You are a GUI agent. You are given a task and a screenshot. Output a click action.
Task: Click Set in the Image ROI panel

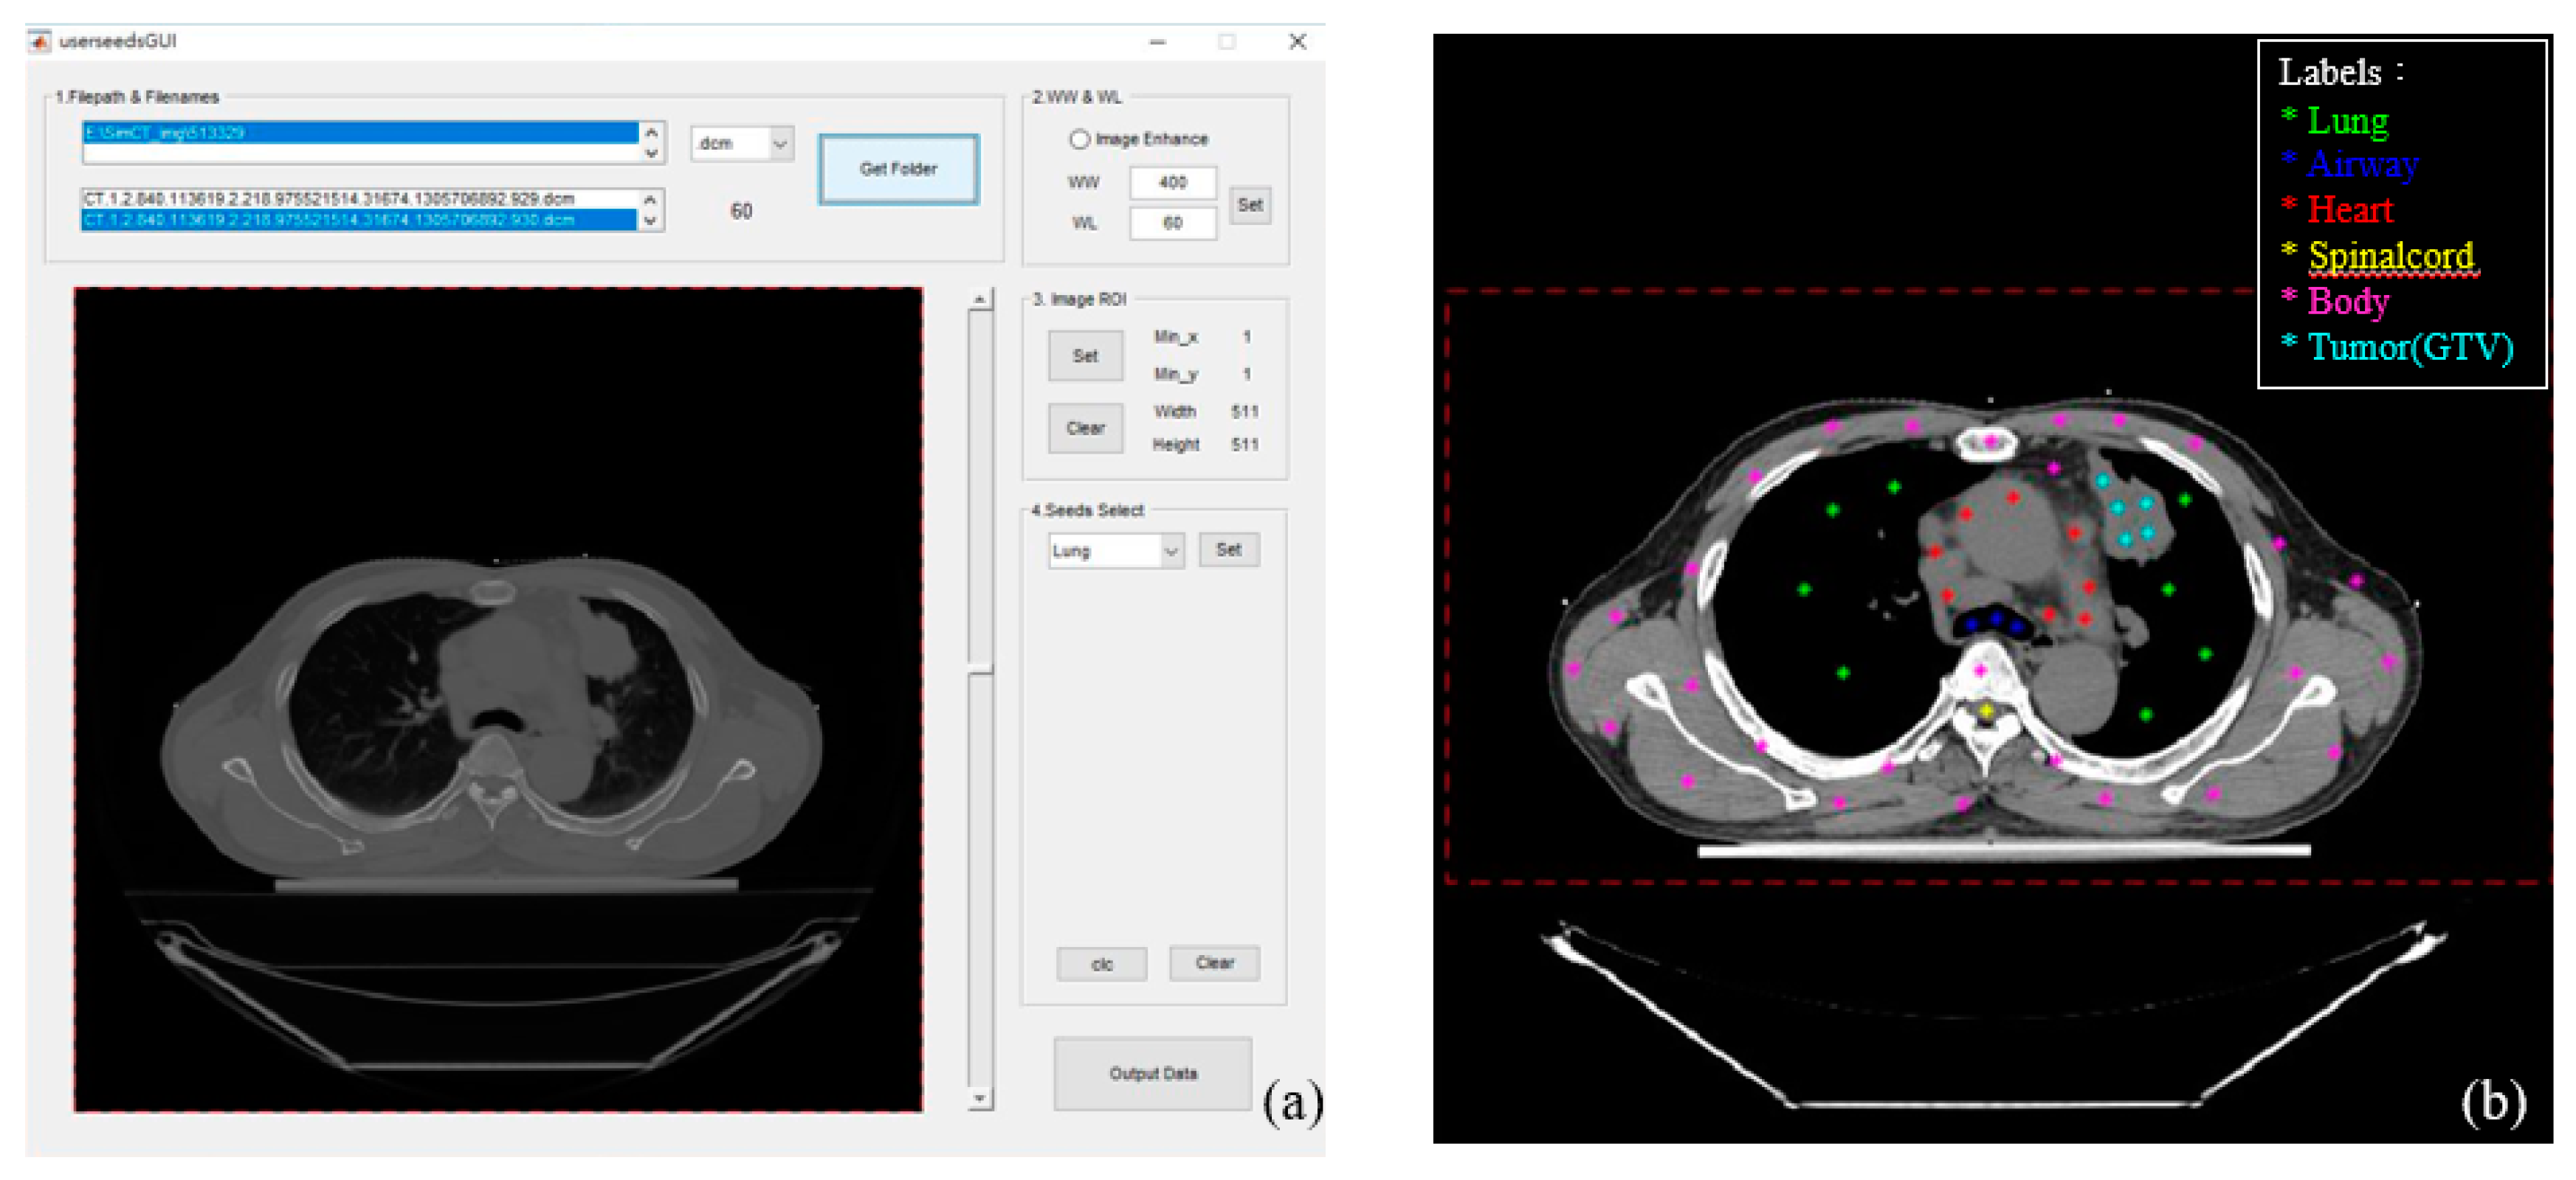tap(1085, 355)
